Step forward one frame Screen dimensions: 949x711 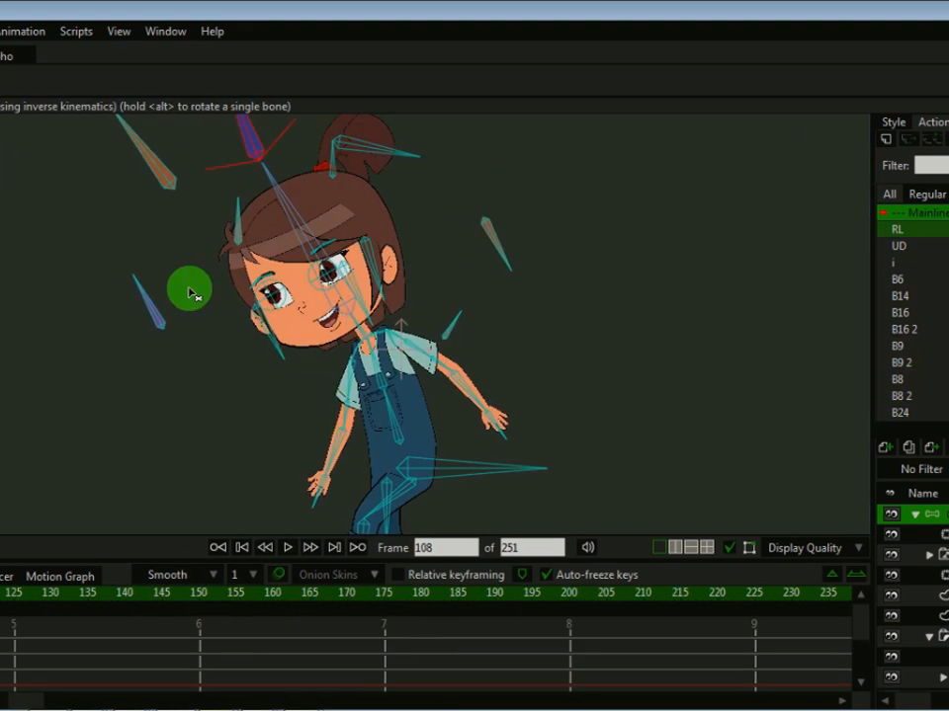(310, 548)
